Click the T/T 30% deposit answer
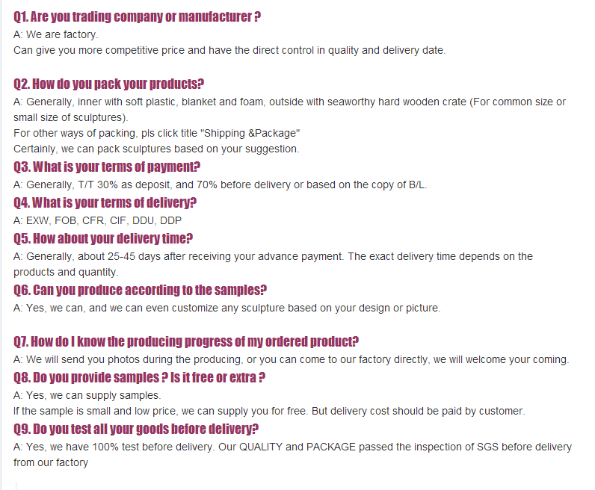The height and width of the screenshot is (490, 595). (221, 184)
